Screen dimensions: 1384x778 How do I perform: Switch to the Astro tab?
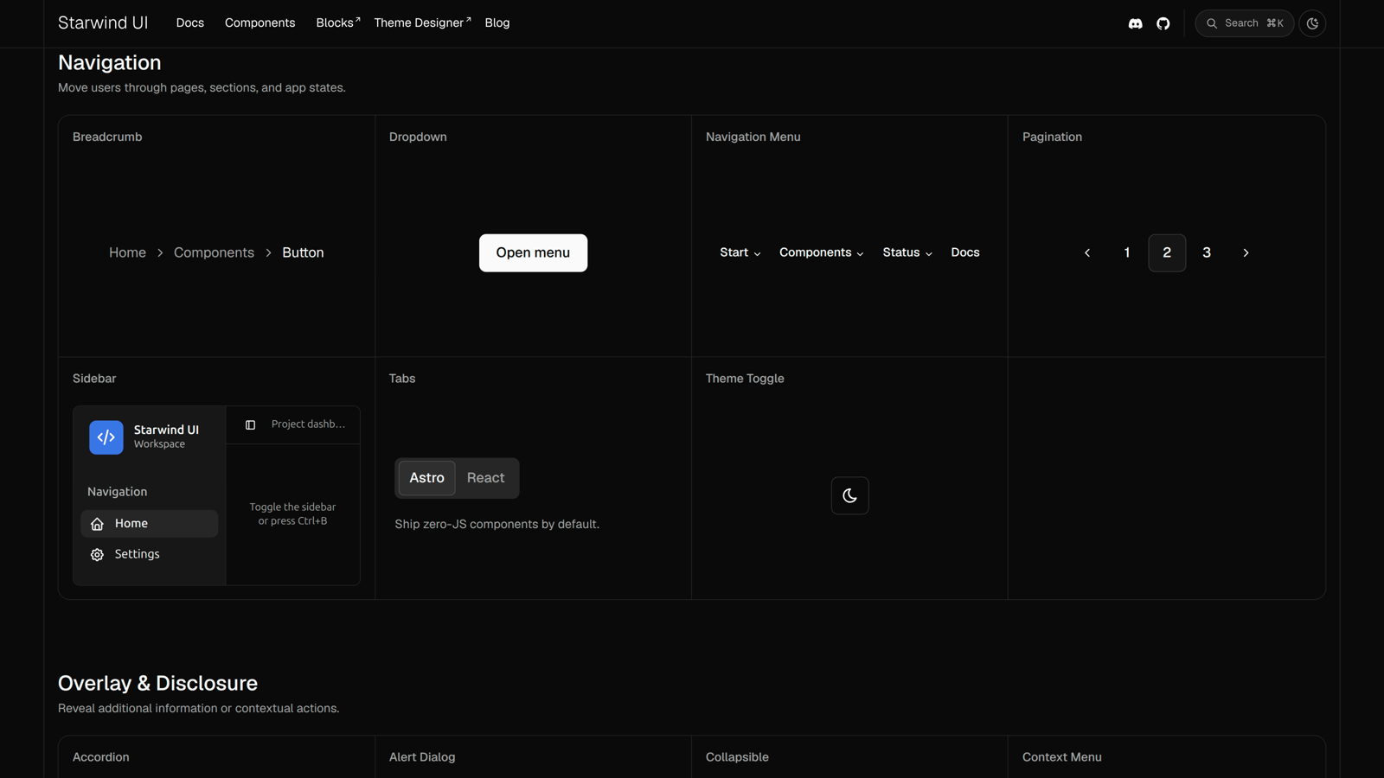pos(426,478)
